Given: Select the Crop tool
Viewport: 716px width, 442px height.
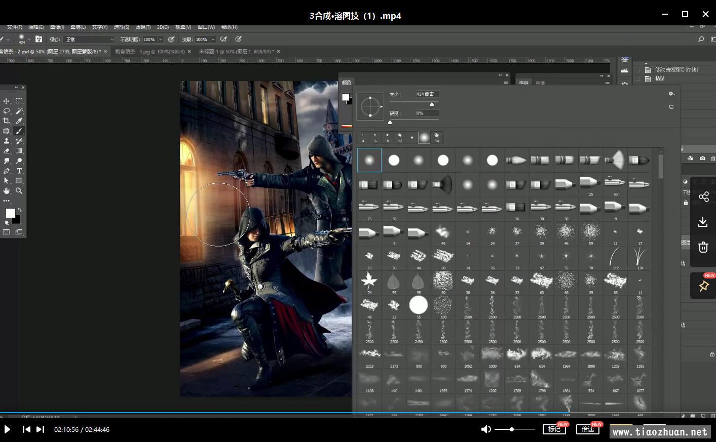Looking at the screenshot, I should tap(7, 121).
